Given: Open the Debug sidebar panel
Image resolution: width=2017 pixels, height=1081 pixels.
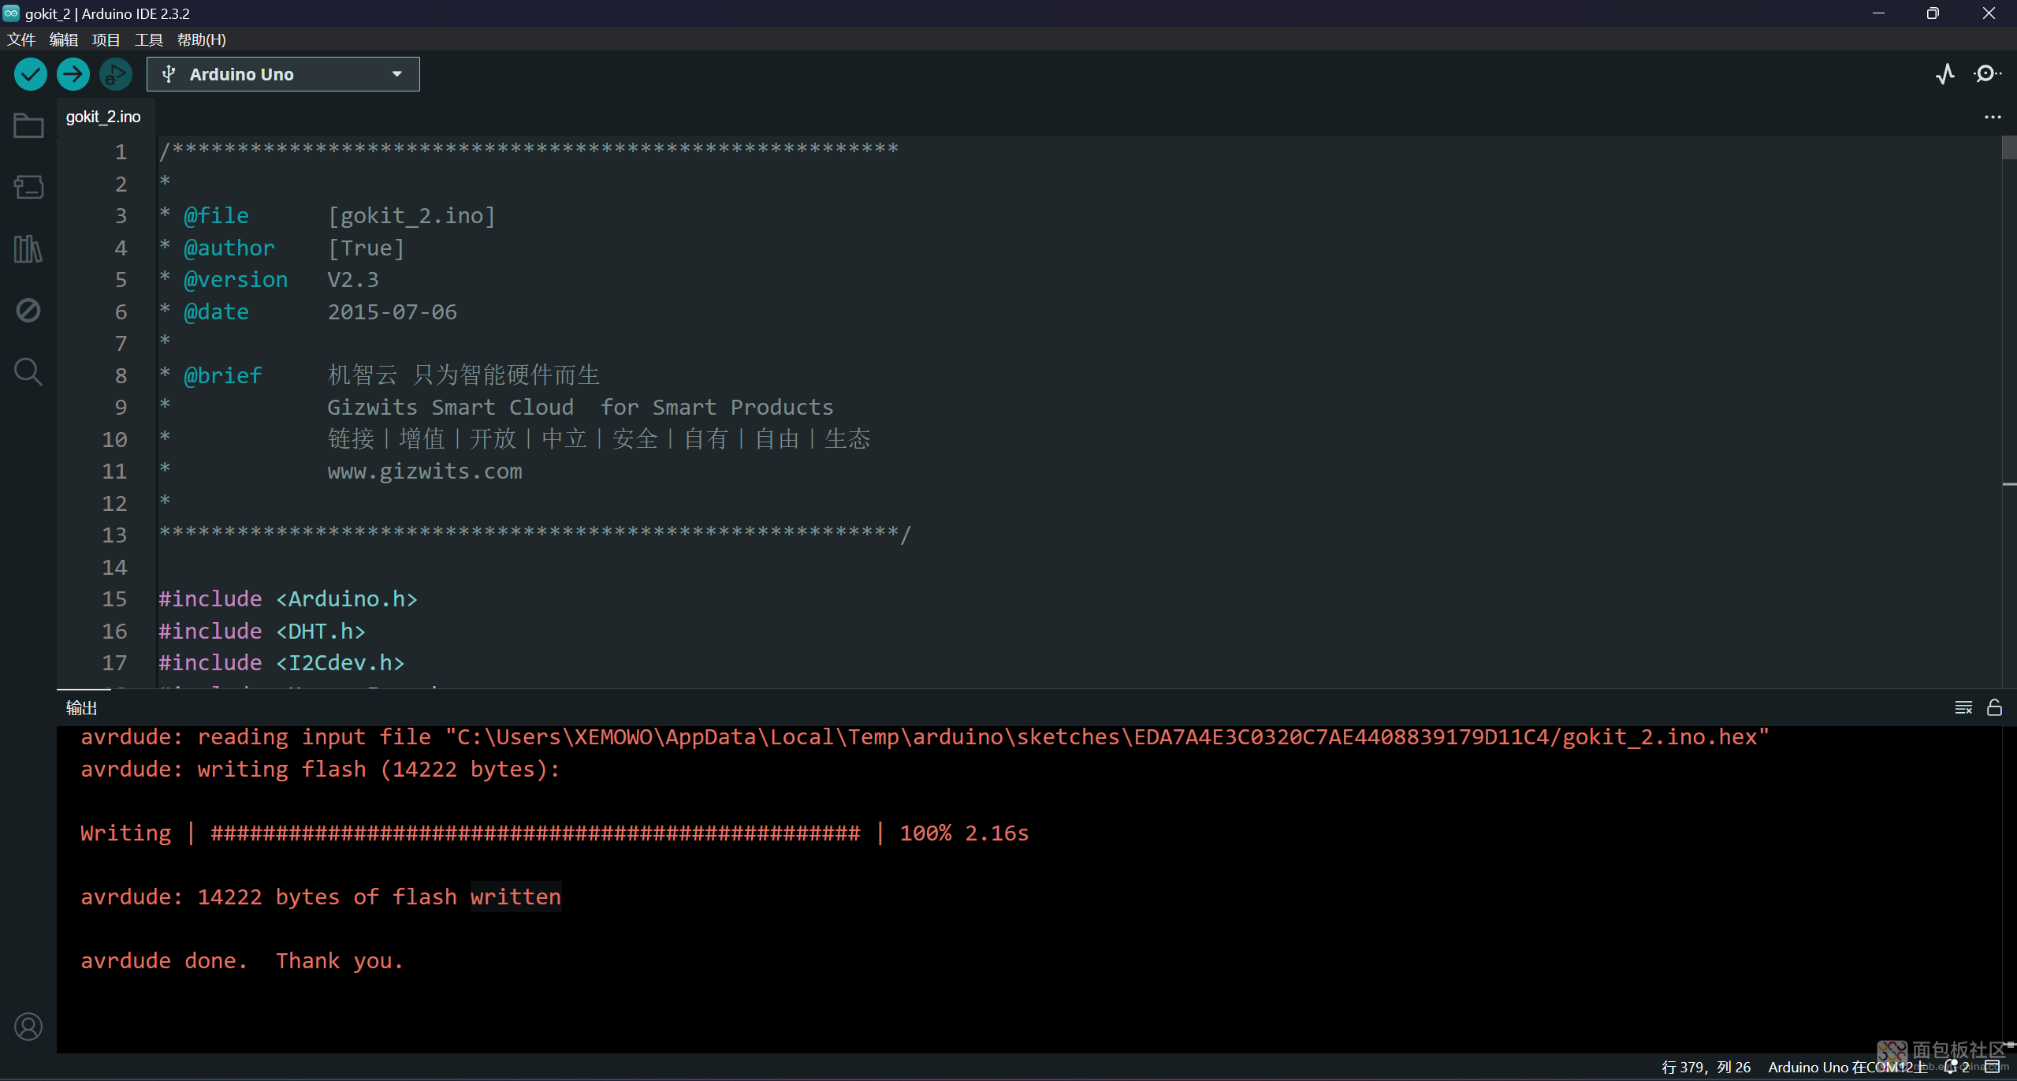Looking at the screenshot, I should coord(28,311).
